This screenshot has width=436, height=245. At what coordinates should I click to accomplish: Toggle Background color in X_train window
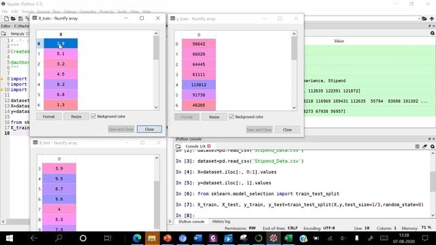pyautogui.click(x=93, y=116)
